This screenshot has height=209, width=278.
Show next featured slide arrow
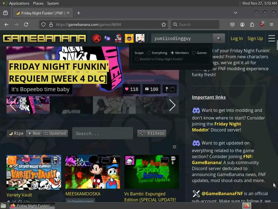[172, 105]
